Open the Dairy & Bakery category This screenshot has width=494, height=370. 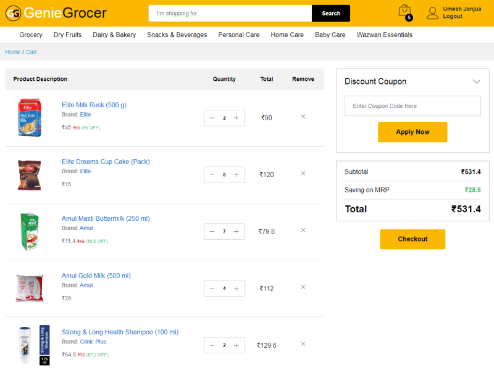coord(114,35)
